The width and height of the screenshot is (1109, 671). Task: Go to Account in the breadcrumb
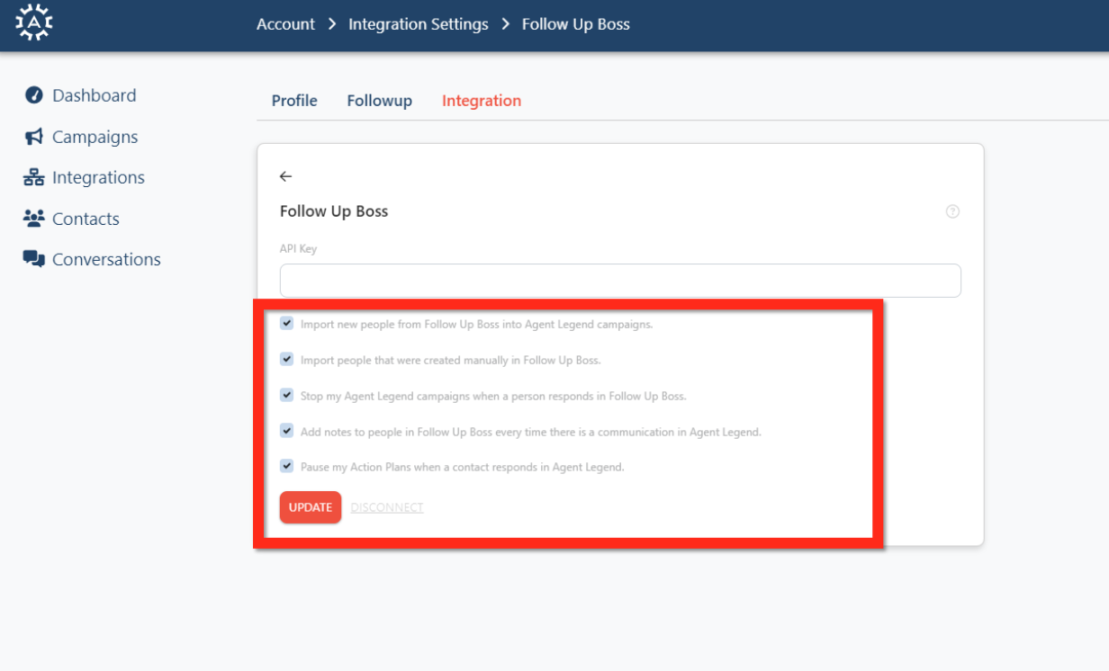286,24
